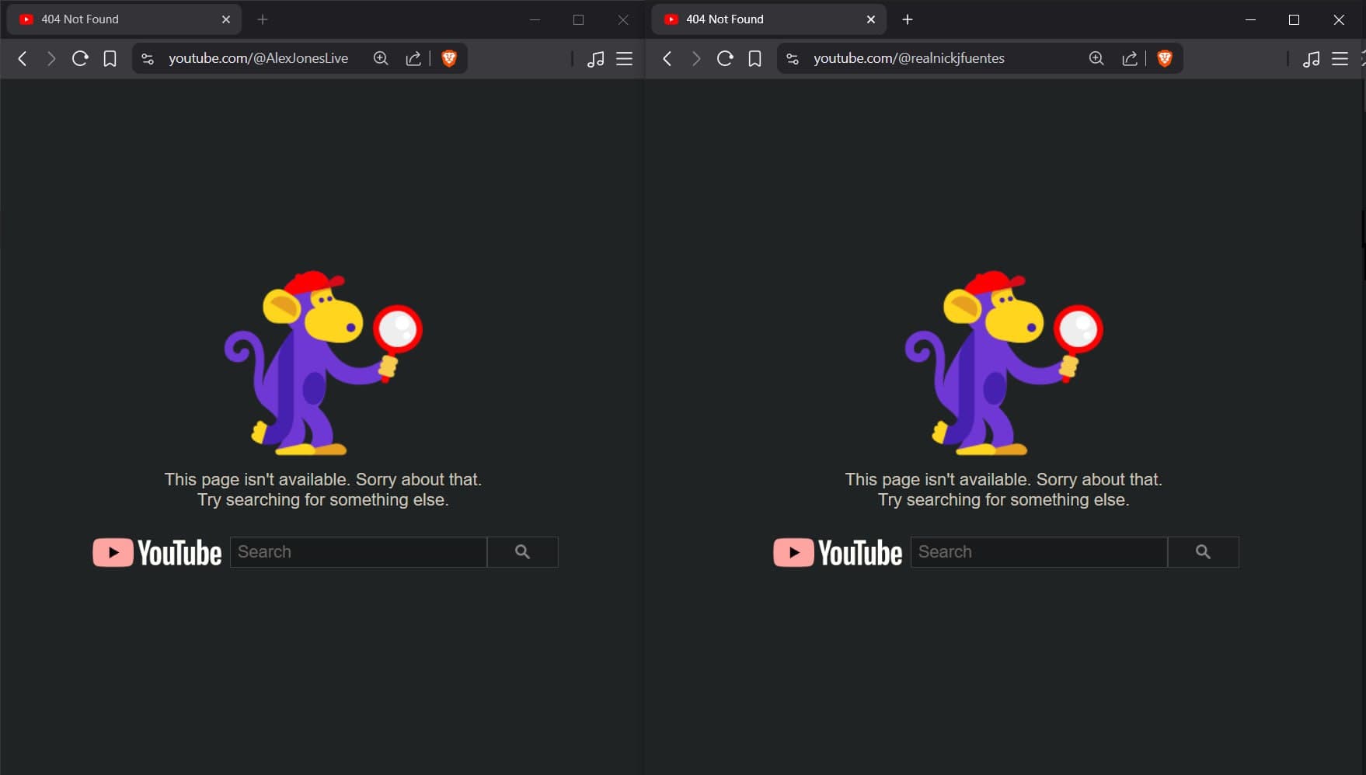Open Brave Shields on the AlexJonesLive page

pos(449,57)
